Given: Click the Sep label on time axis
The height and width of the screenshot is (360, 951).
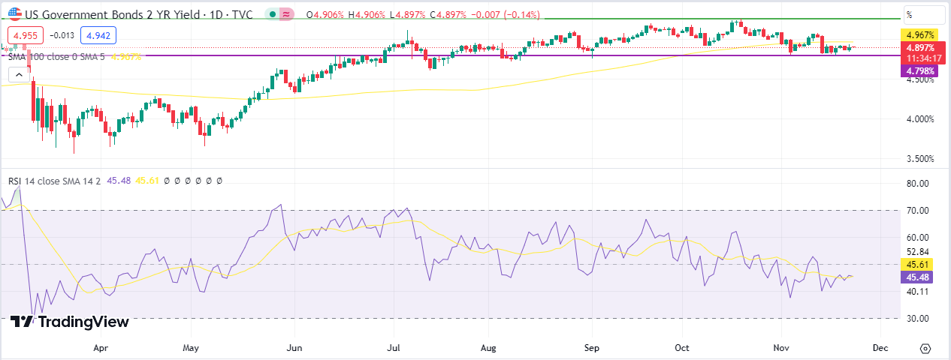Looking at the screenshot, I should click(x=592, y=349).
